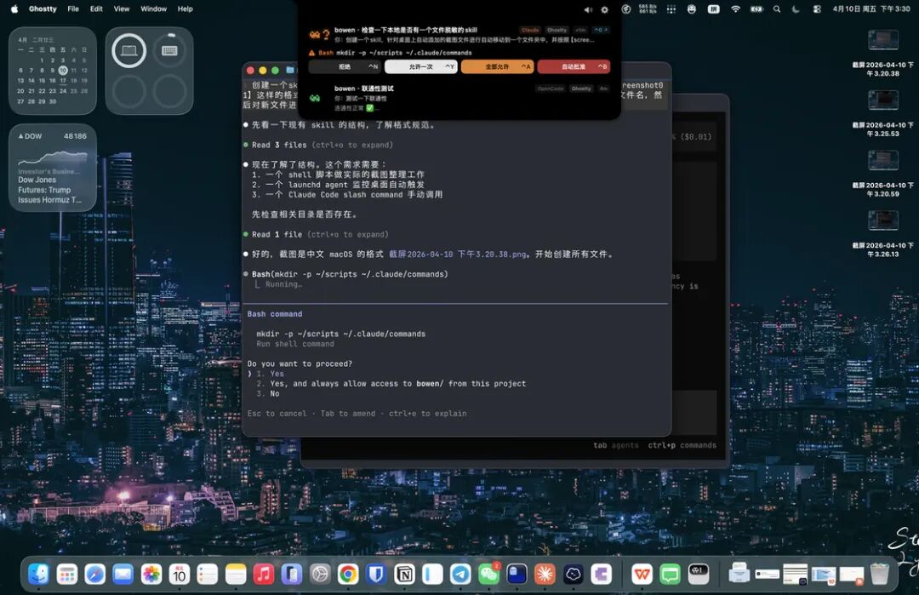Screen dimensions: 919x595
Task: Open settings gear in the notification panel
Action: click(605, 10)
